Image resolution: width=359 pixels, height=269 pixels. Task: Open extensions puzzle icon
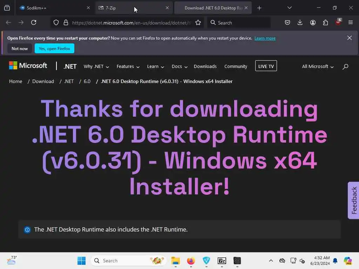(325, 23)
